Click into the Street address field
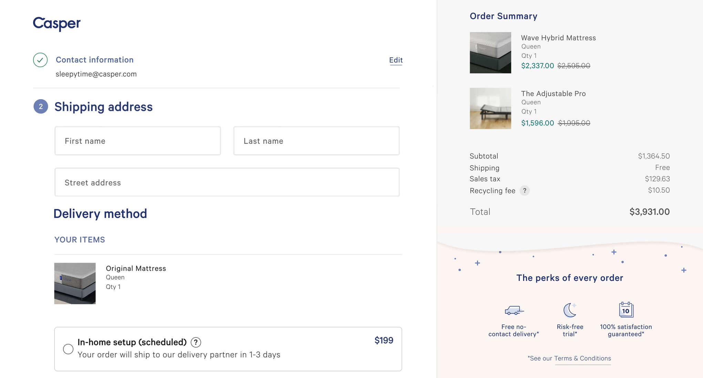This screenshot has width=703, height=378. point(227,182)
